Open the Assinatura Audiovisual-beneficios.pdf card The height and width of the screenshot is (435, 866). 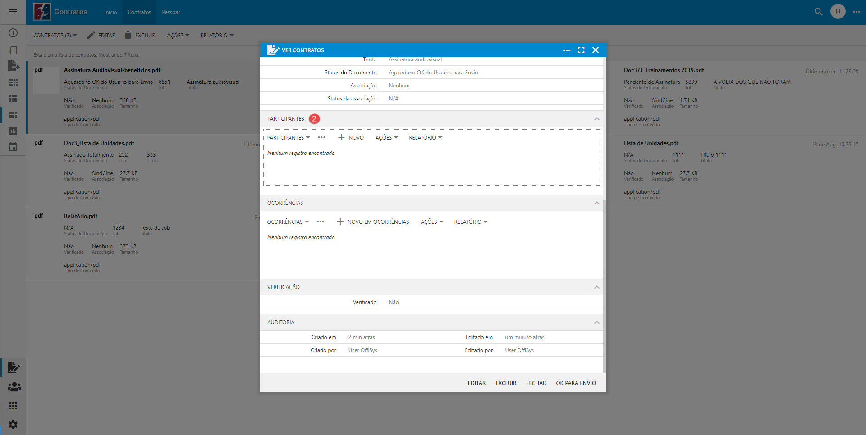[142, 97]
